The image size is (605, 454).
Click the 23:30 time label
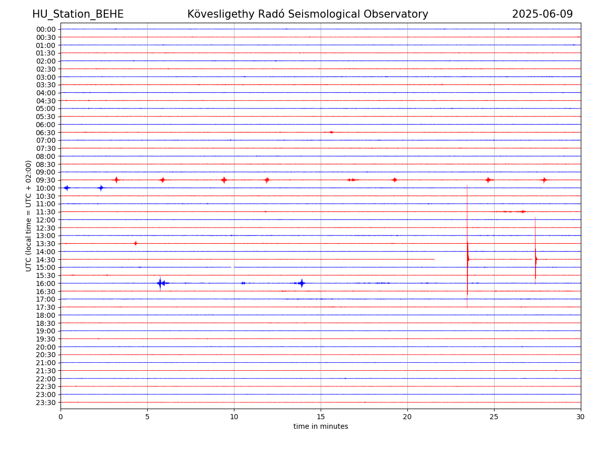pyautogui.click(x=46, y=403)
